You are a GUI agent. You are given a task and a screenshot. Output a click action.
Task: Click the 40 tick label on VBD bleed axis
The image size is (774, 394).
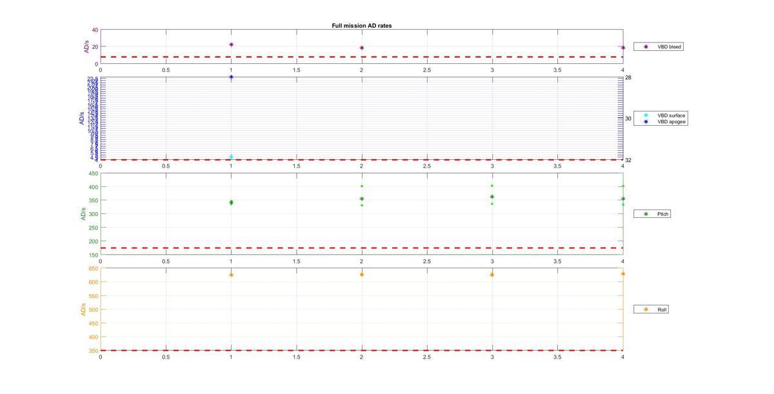95,30
